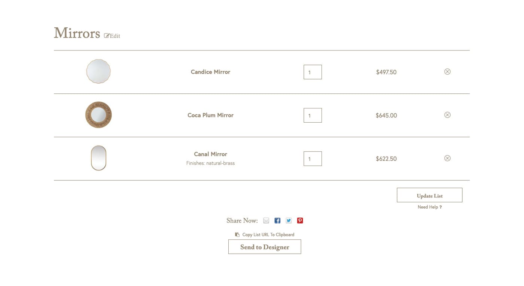Click Copy List URL To Clipboard text

click(268, 235)
